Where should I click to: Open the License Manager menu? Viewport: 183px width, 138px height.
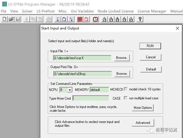[152, 11]
